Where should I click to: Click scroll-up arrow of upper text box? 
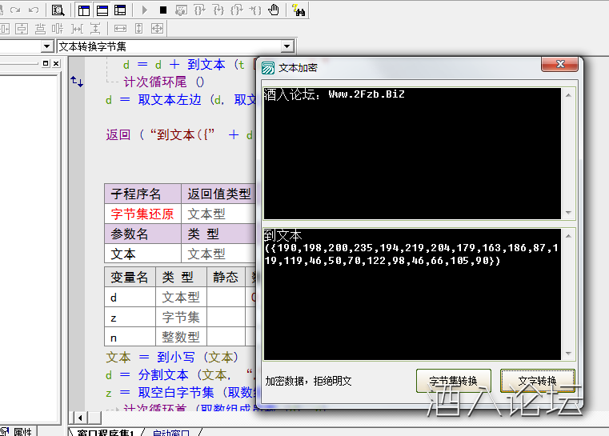(568, 94)
